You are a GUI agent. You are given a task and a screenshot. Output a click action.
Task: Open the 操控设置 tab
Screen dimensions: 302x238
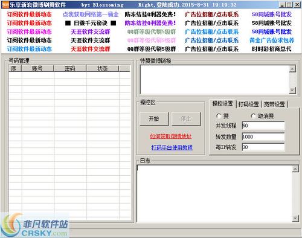point(223,103)
